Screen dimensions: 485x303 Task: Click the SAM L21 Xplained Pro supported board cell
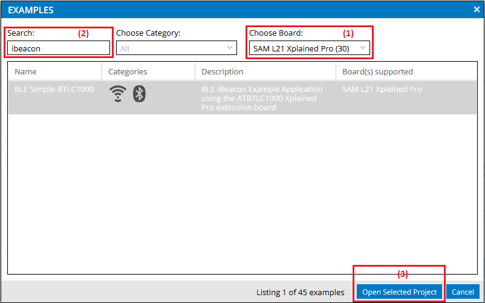382,89
